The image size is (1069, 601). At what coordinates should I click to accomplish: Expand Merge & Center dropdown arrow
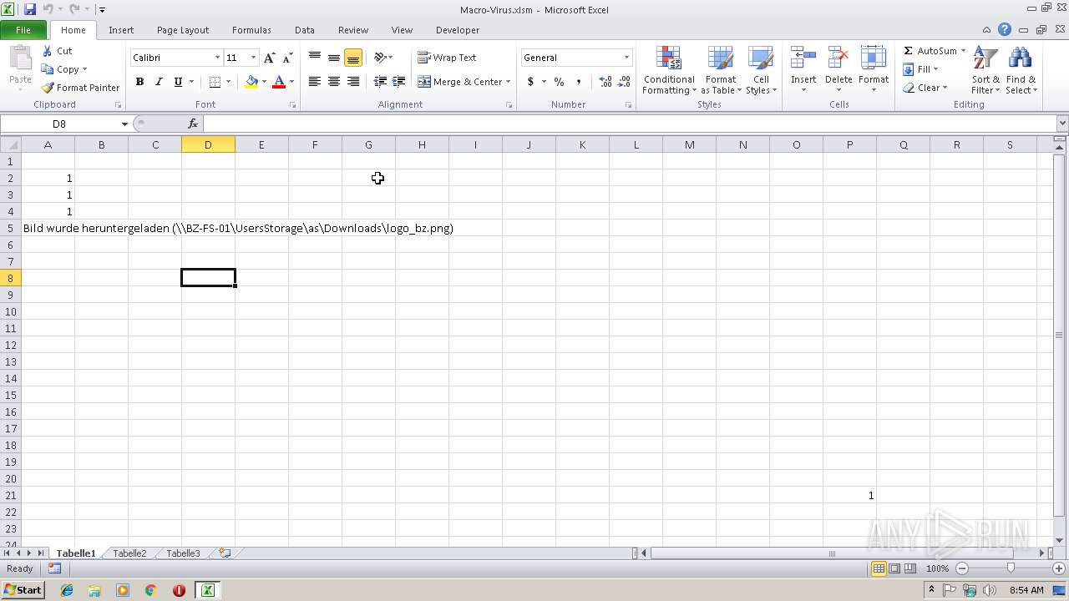tap(509, 82)
